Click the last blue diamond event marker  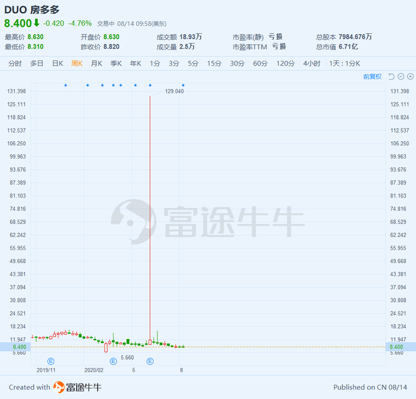183,85
